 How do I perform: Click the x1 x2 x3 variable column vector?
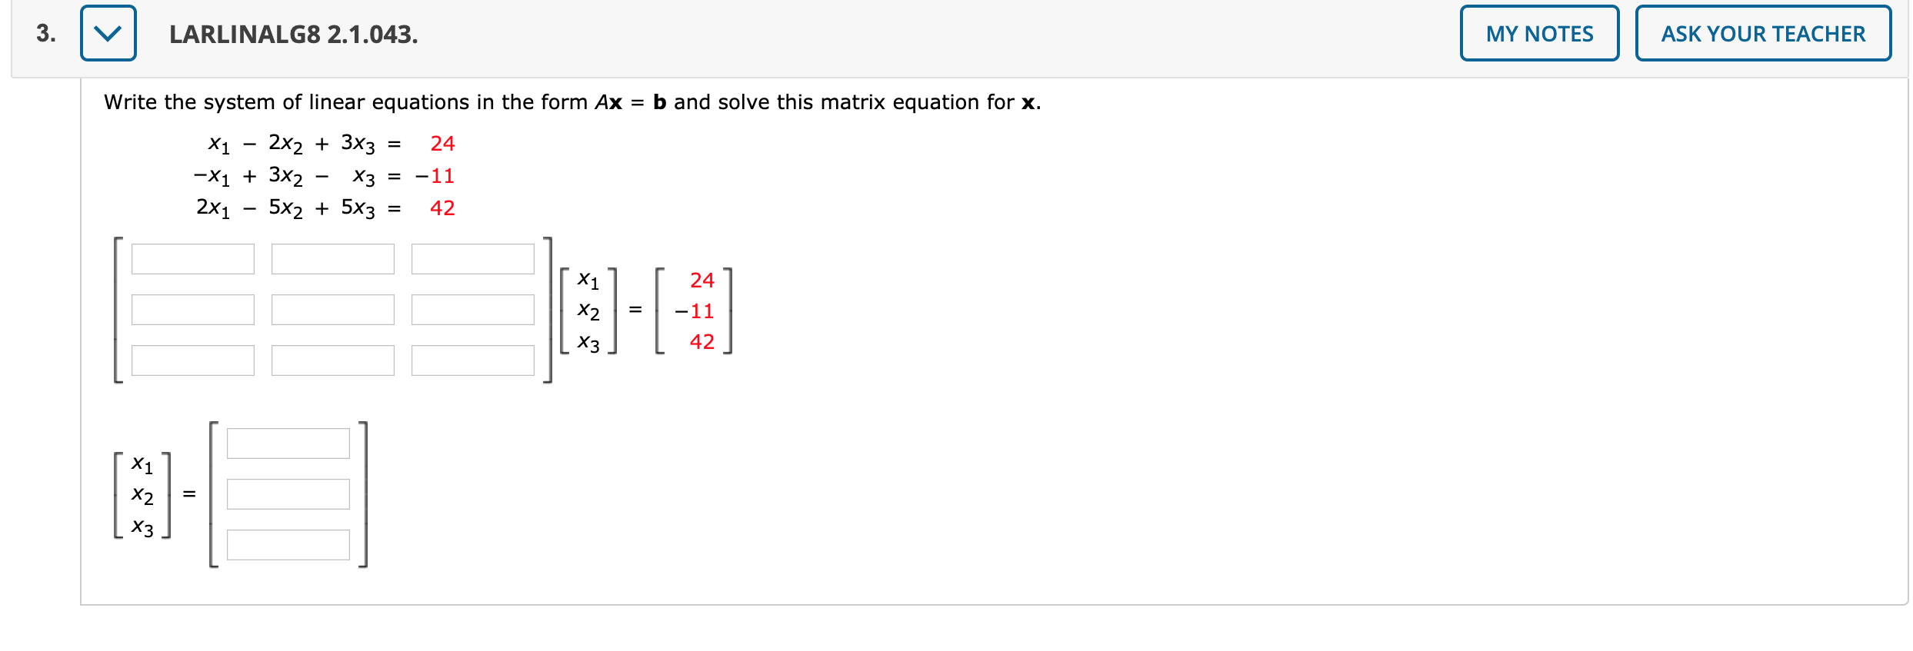tap(589, 311)
